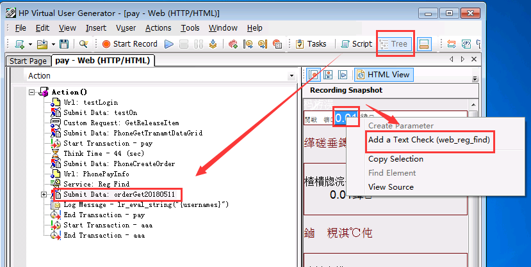Open the Tasks pane button
The image size is (531, 267).
[x=311, y=44]
